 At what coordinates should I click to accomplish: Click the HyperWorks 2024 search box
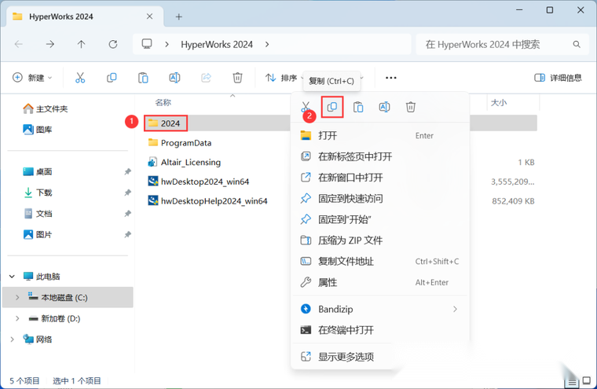coord(503,45)
